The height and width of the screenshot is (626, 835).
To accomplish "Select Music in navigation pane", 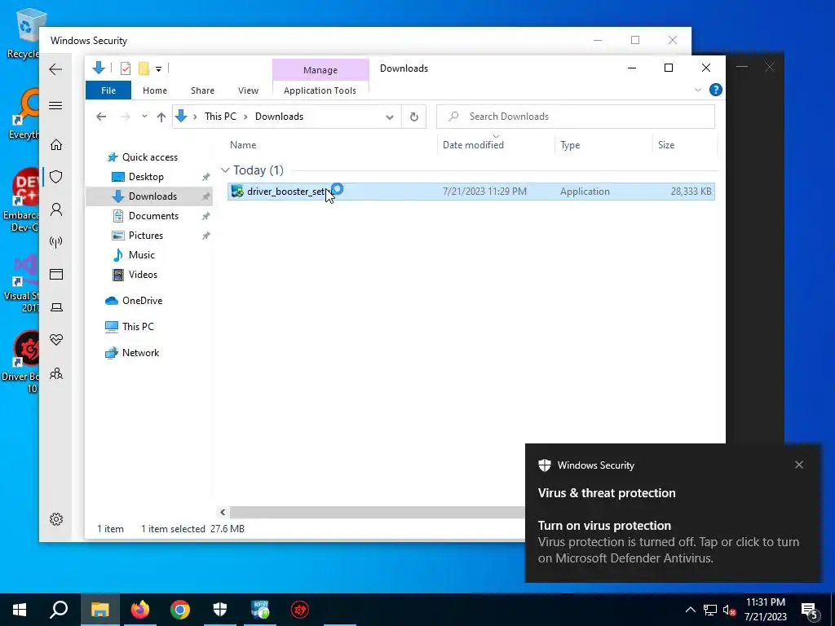I will (142, 255).
